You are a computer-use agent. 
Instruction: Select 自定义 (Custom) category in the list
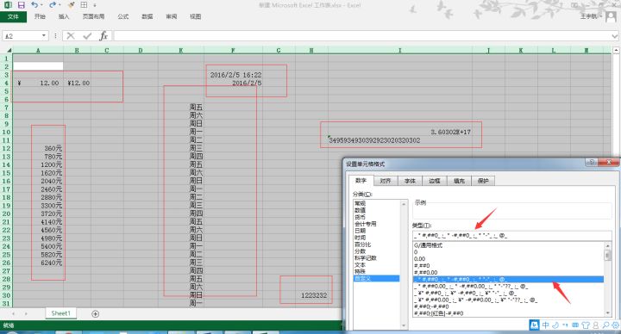376,278
